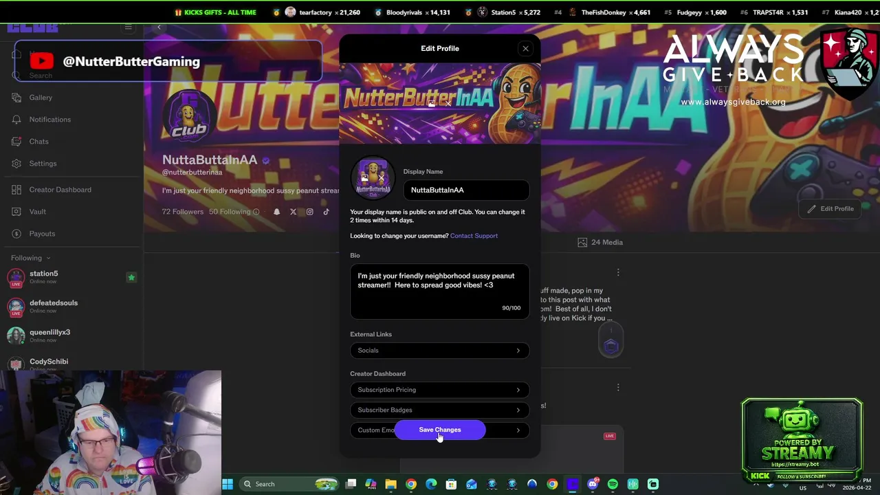Open the Instagram social link icon

coord(309,212)
